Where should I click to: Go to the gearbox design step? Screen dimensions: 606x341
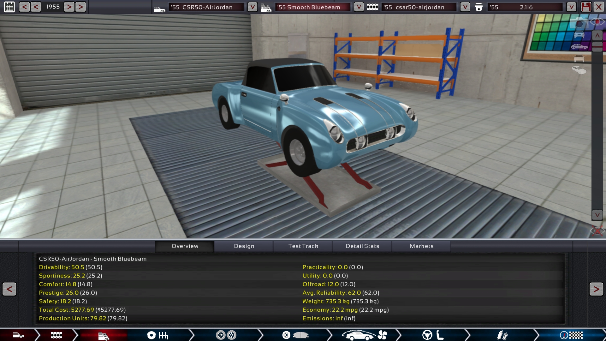157,335
